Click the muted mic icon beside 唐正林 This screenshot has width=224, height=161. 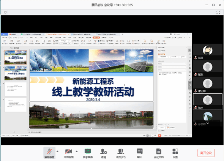click(196, 91)
